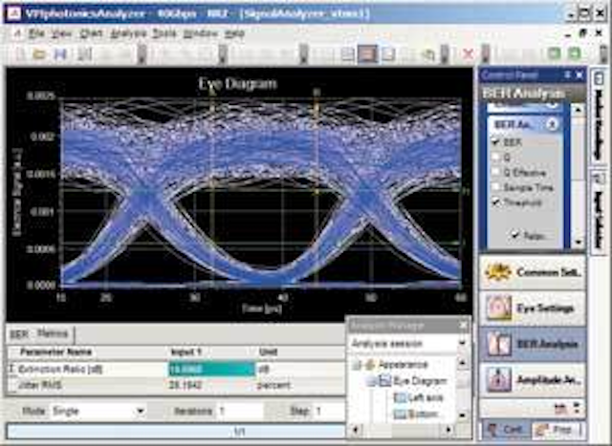Click the red X delete toolbar icon
The image size is (612, 446).
(468, 53)
